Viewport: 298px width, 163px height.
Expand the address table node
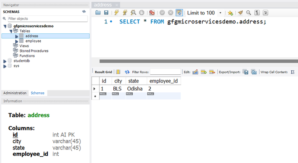click(x=17, y=36)
